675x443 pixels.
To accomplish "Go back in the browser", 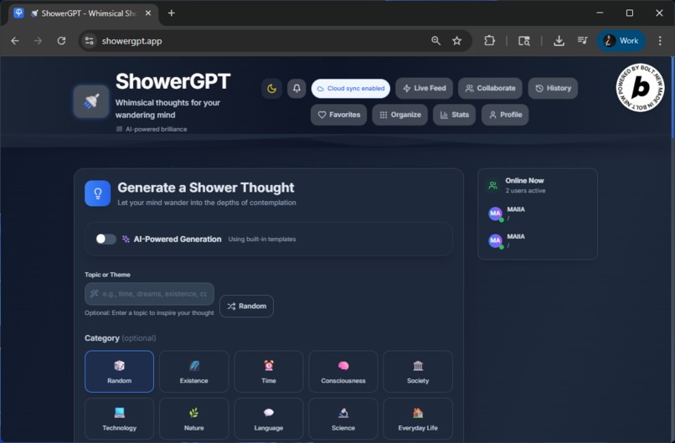I will (15, 41).
